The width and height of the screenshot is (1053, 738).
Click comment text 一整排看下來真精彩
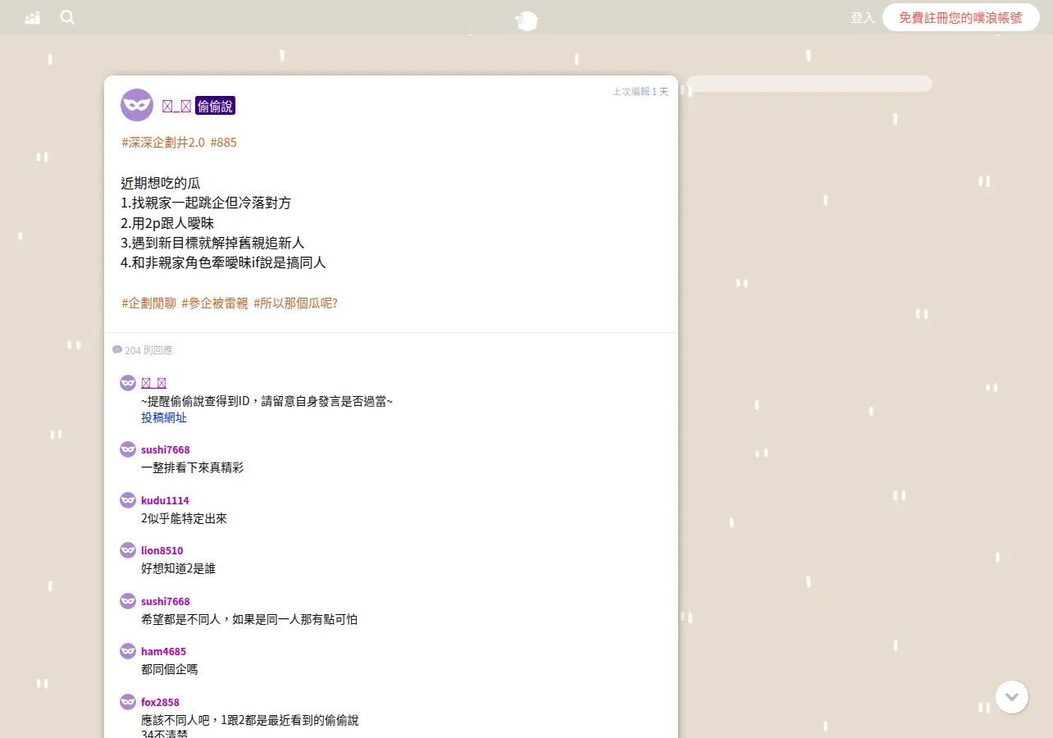(192, 467)
